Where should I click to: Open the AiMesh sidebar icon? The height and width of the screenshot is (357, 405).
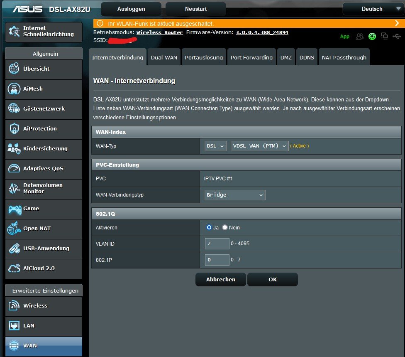(14, 89)
